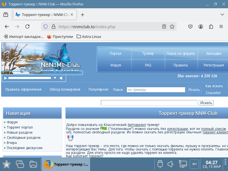Viewport: 228px width, 171px height.
Task: Click Искать next to tracker search field
Action: (x=194, y=89)
